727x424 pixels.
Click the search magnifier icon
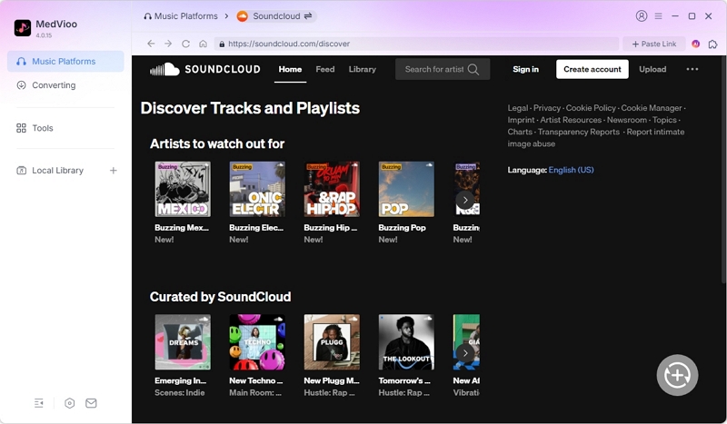[473, 70]
